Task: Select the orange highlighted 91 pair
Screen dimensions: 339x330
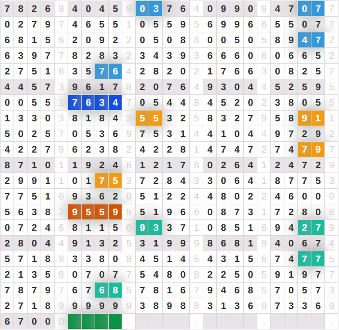Action: point(311,118)
